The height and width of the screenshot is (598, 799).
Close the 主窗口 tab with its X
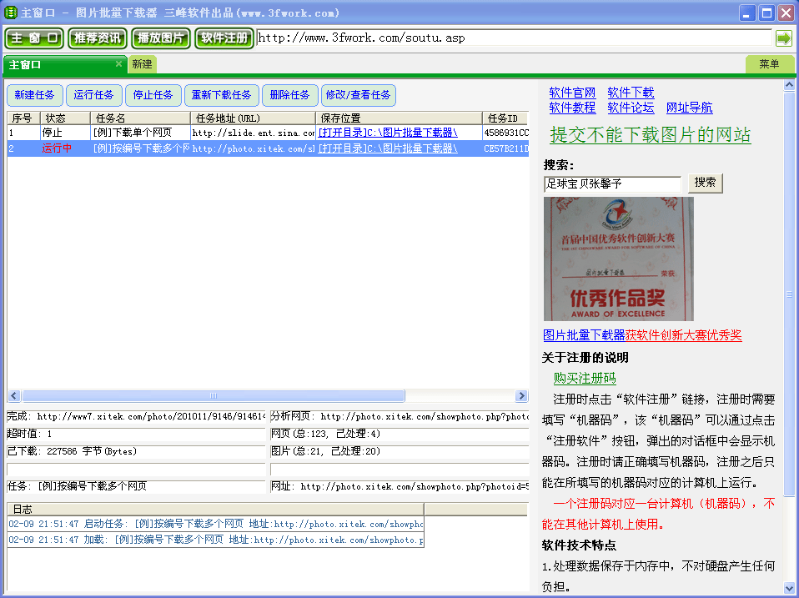[x=118, y=64]
